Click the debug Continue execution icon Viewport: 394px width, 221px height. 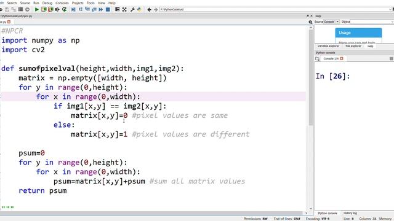click(101, 10)
